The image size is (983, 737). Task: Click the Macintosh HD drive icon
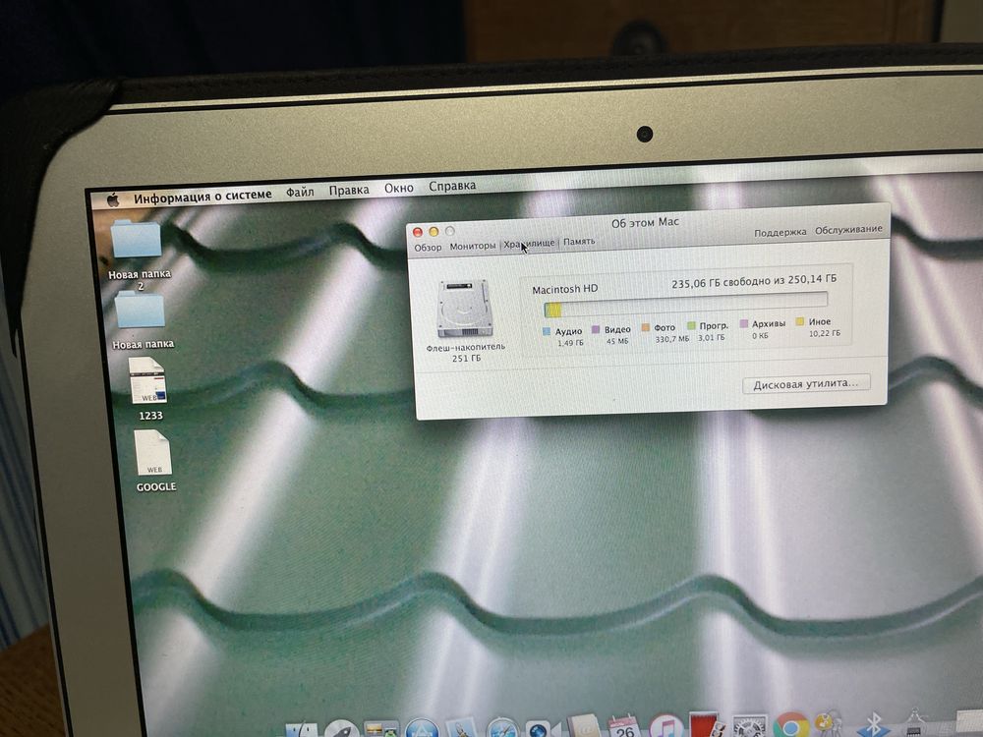point(465,309)
